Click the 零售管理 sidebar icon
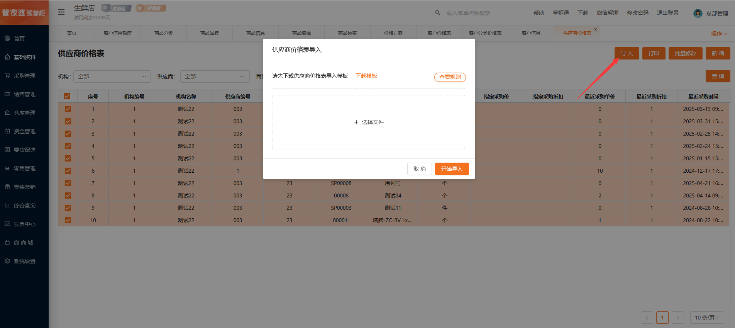 [7, 168]
